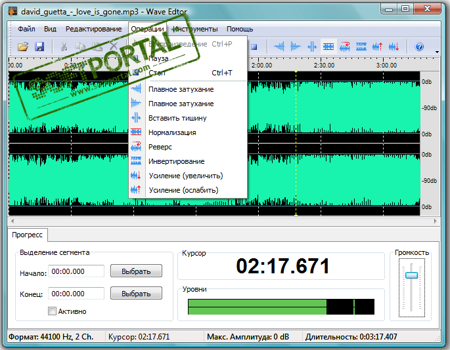Open the Редактирование menu
Viewport: 450px width, 350px height.
pos(93,29)
